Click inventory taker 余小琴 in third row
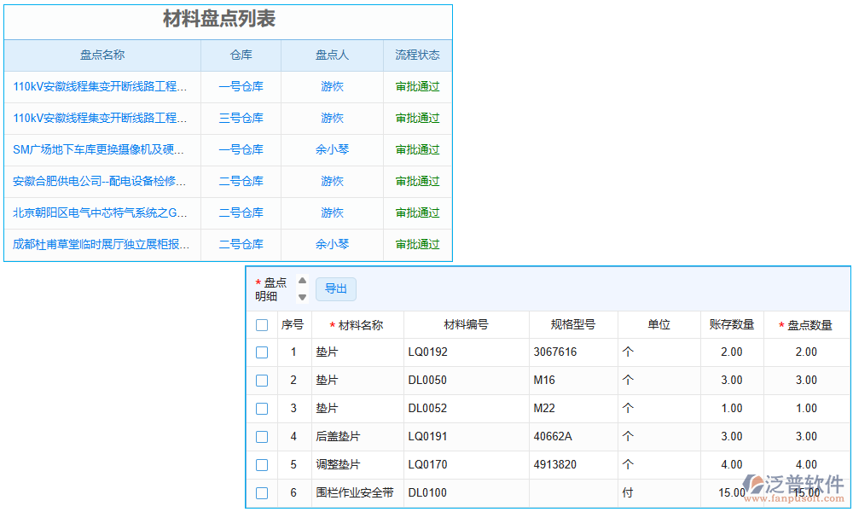 [331, 149]
